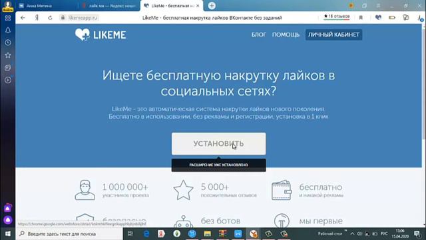Open the tableau grid icon in the sidebar

coord(8,18)
